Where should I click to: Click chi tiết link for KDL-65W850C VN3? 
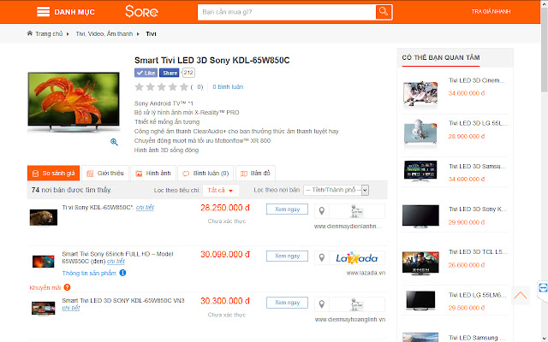pyautogui.click(x=71, y=308)
